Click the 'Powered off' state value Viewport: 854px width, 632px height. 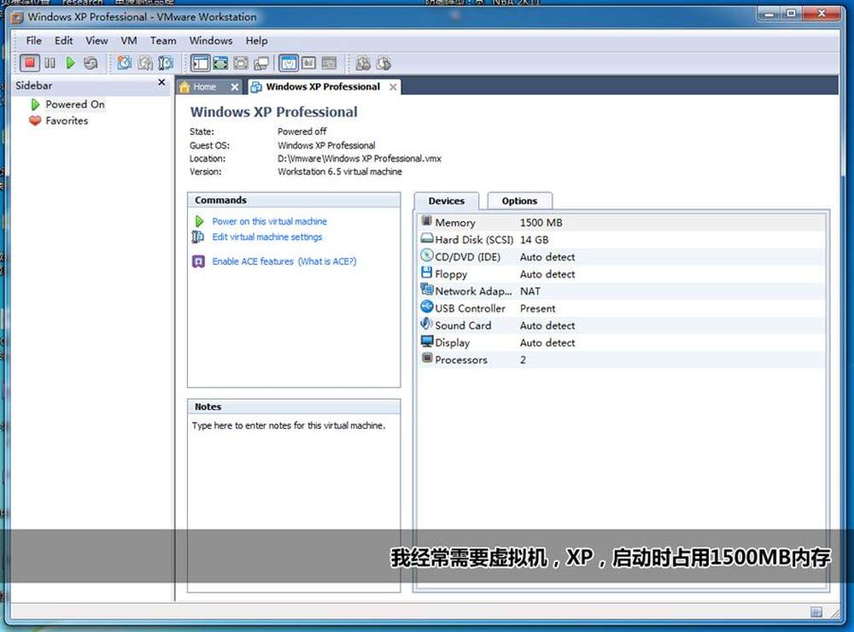pyautogui.click(x=301, y=132)
